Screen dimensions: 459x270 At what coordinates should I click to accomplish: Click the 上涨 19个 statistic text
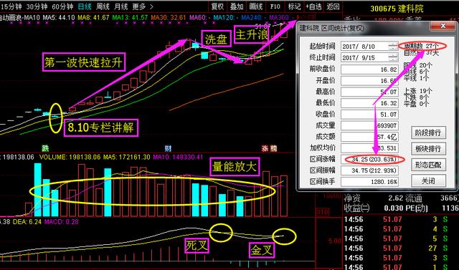click(417, 91)
